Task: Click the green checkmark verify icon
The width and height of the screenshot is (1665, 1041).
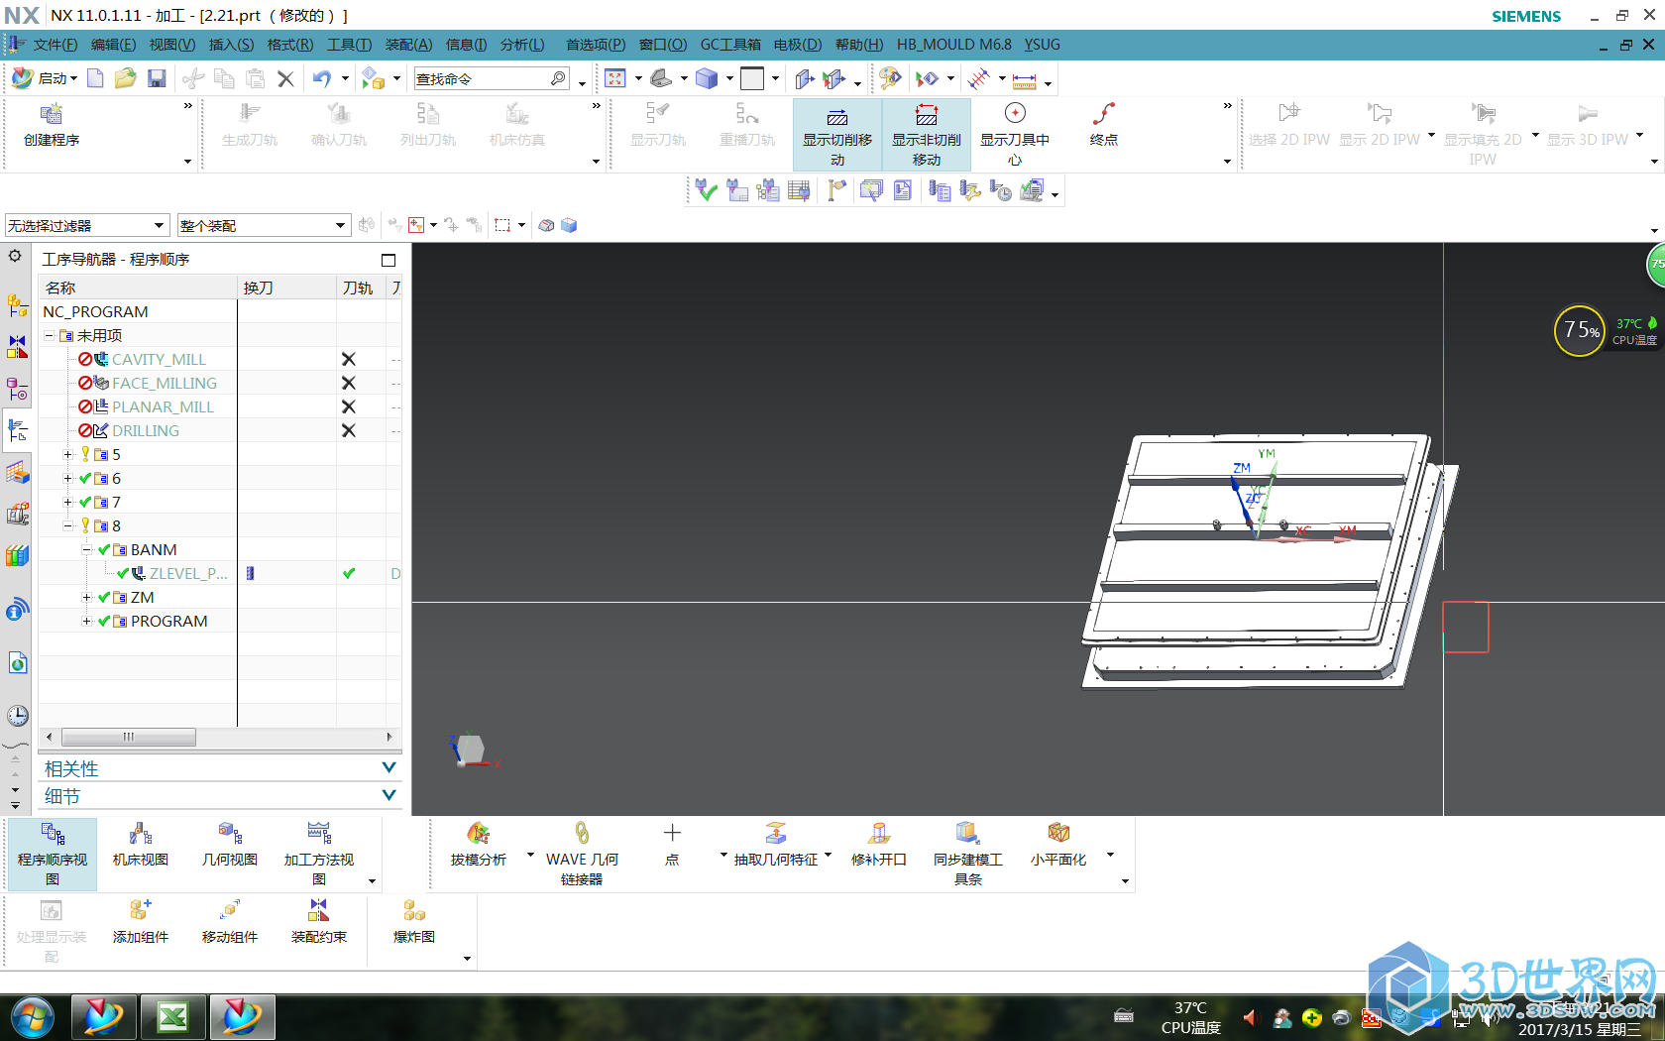Action: (706, 190)
